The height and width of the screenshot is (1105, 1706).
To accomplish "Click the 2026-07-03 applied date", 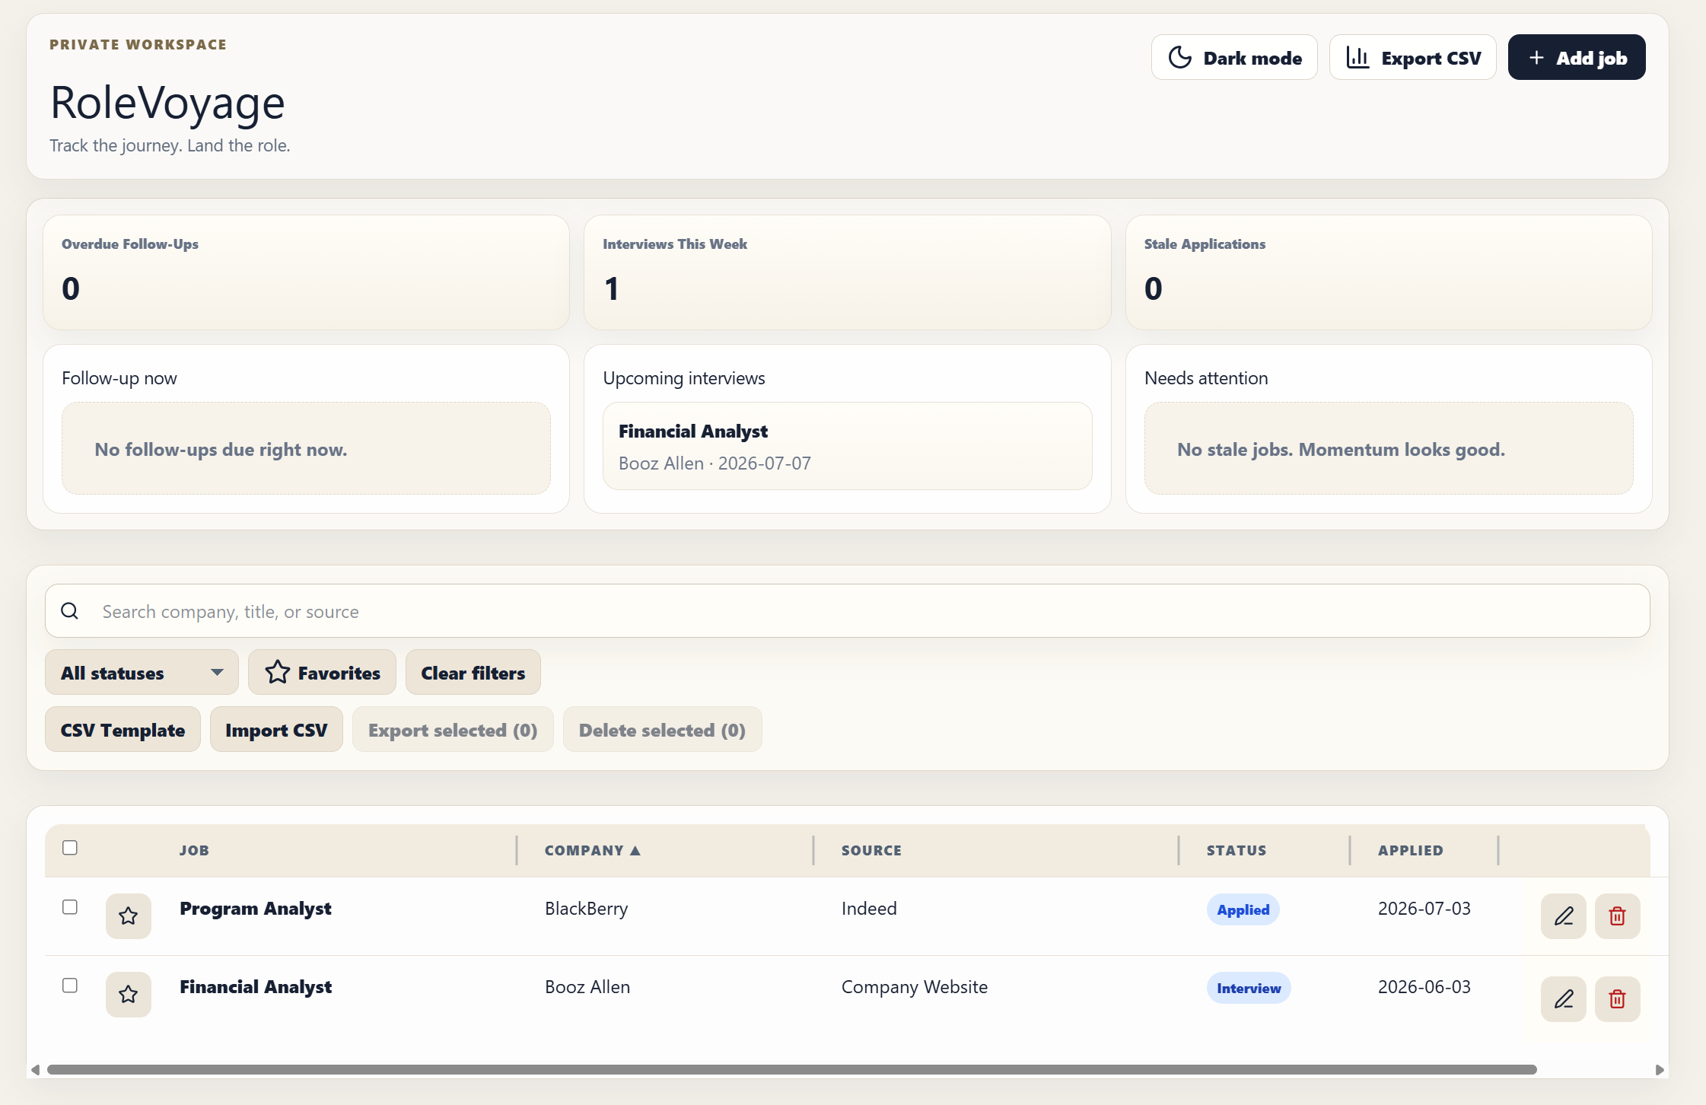I will 1424,908.
